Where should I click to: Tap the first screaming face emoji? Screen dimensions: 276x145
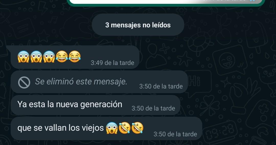coord(24,57)
